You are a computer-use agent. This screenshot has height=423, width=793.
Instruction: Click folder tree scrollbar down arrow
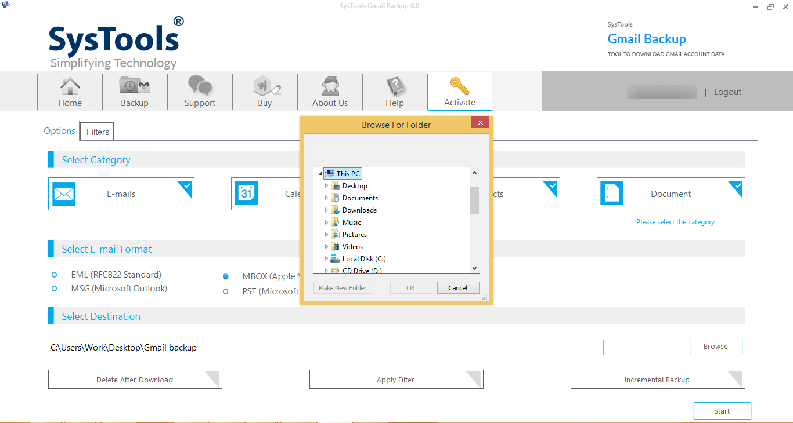click(x=475, y=268)
